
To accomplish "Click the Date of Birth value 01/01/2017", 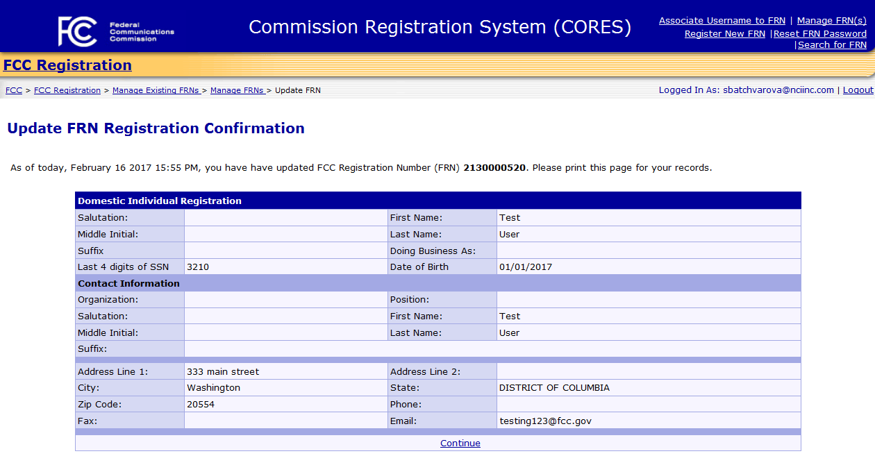I will 525,267.
